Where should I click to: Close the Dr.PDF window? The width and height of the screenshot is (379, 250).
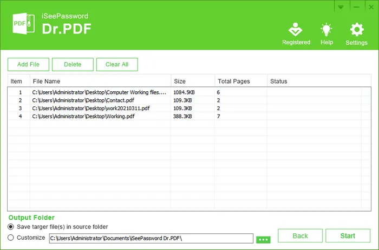coord(371,7)
